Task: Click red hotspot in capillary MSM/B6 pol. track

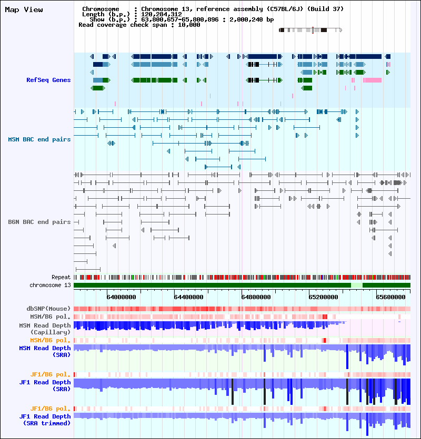Action: (x=325, y=317)
